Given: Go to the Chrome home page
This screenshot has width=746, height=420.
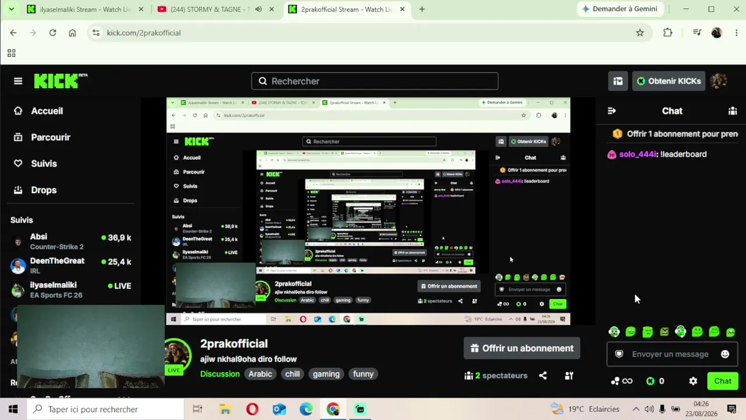Looking at the screenshot, I should pyautogui.click(x=72, y=33).
